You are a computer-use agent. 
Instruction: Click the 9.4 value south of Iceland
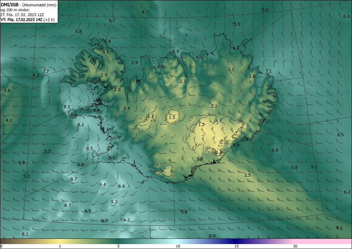tap(102, 184)
